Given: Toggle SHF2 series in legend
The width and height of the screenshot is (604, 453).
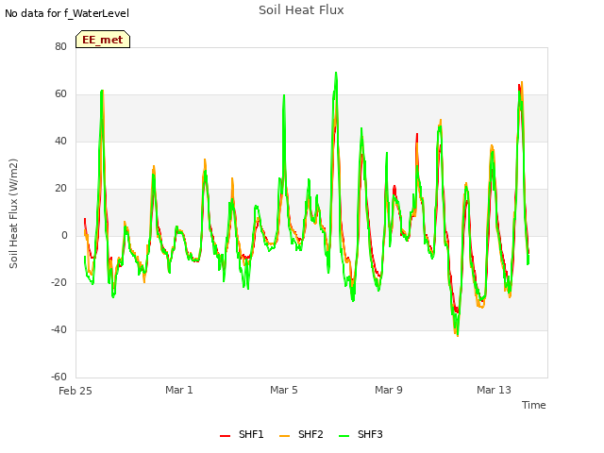Looking at the screenshot, I should [x=301, y=434].
